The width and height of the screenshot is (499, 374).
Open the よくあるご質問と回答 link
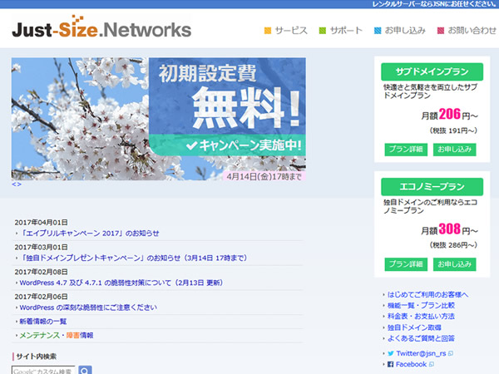pos(421,338)
